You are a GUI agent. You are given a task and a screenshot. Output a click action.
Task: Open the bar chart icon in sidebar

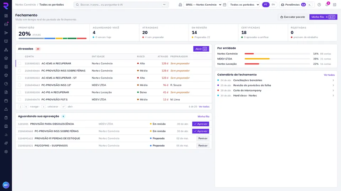coord(6,135)
